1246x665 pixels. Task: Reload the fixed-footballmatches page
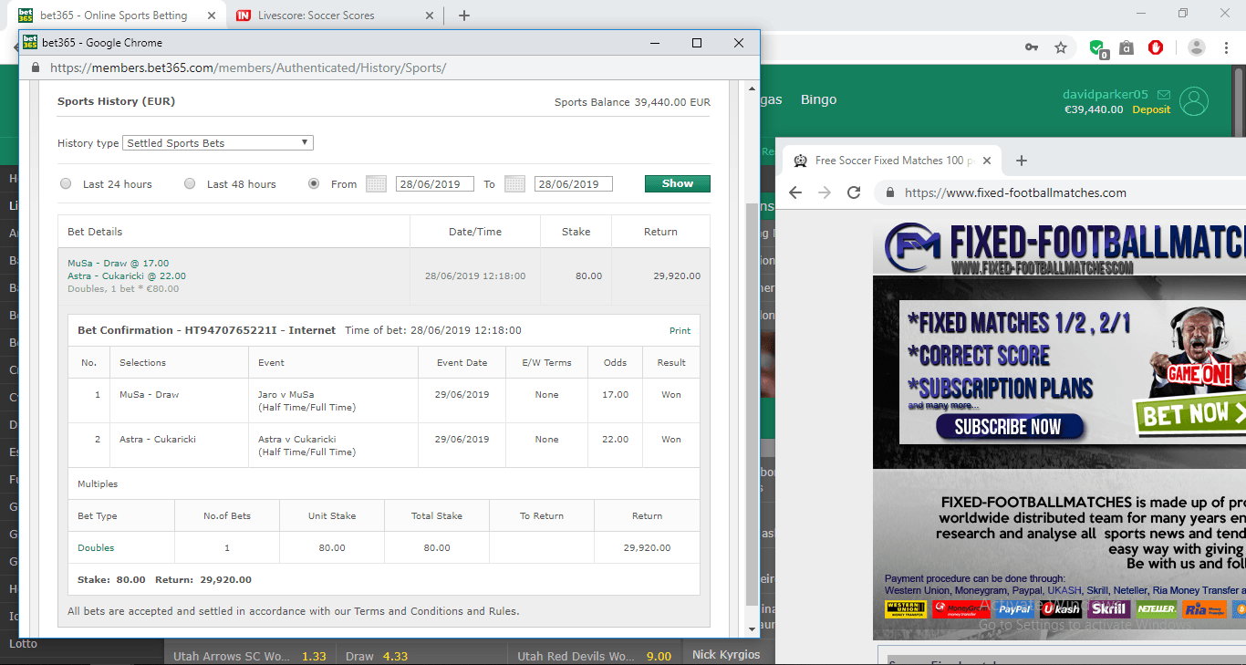coord(854,192)
